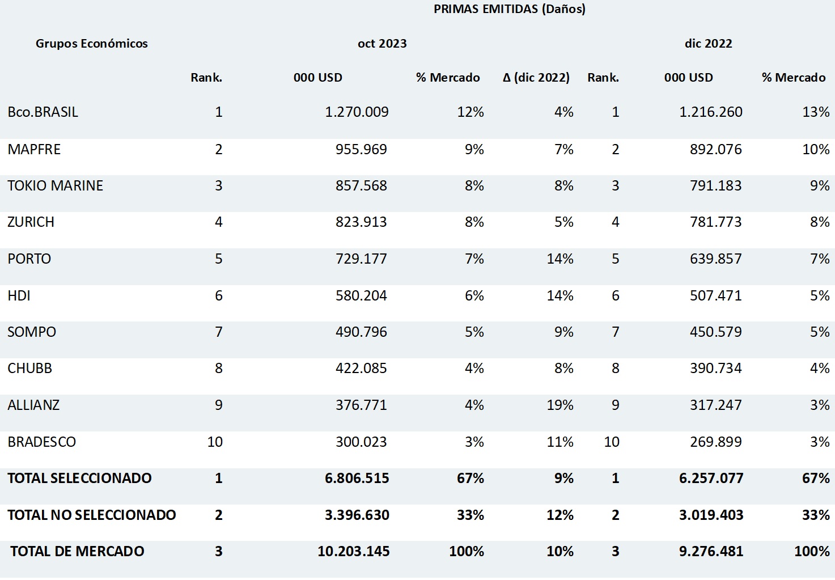The image size is (835, 580).
Task: Select the TOTAL SELECCIONADO row label
Action: click(80, 479)
